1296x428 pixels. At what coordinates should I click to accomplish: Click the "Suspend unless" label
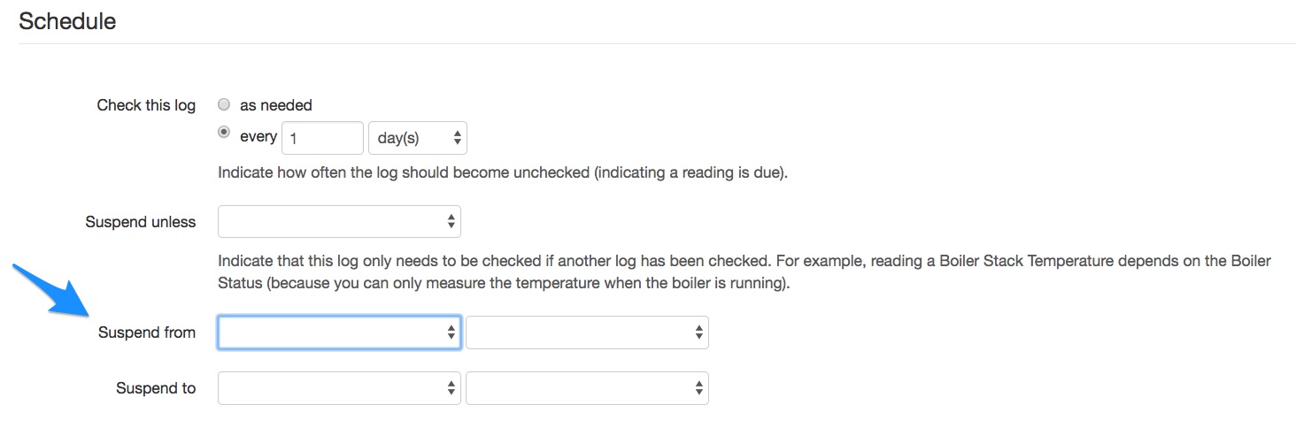coord(140,222)
